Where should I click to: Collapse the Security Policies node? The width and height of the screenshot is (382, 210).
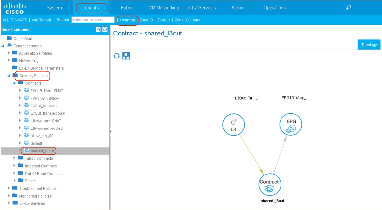[x=9, y=76]
